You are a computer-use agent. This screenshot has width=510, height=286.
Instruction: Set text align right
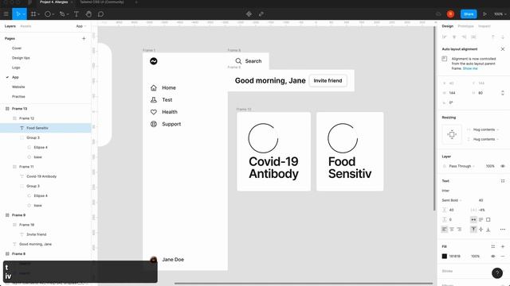[459, 230]
